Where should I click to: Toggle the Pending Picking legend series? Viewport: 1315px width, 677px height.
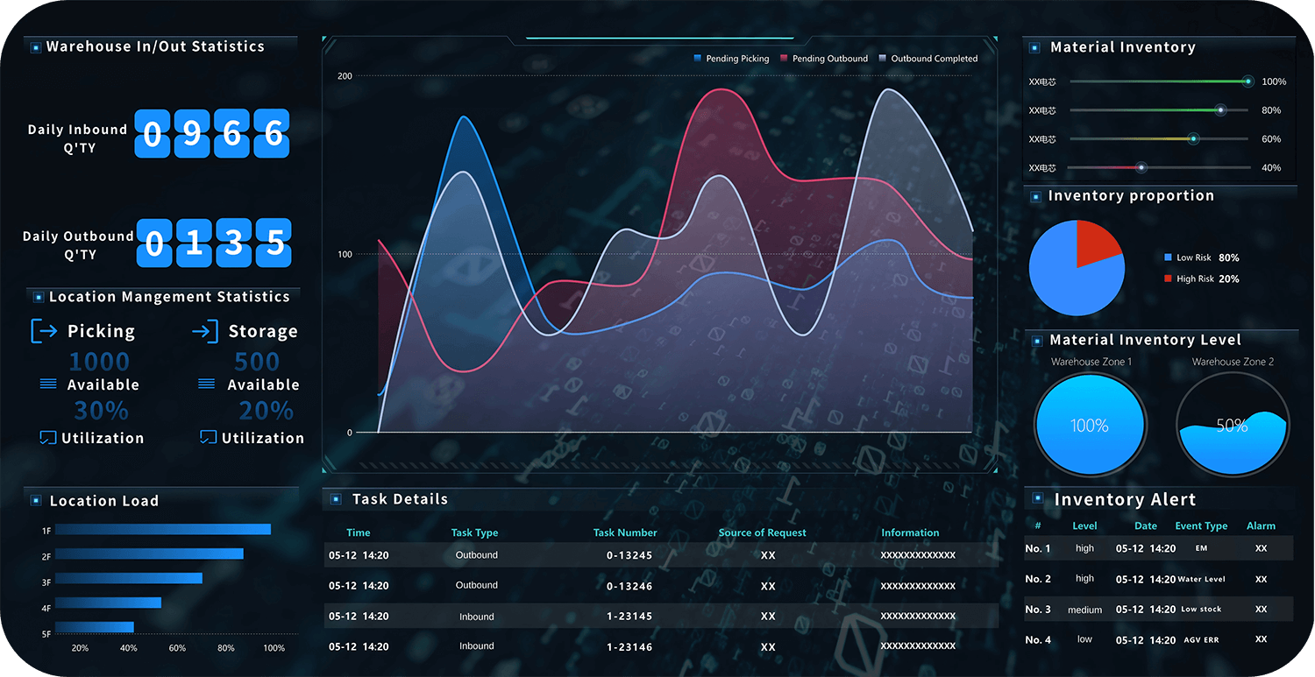[x=731, y=59]
